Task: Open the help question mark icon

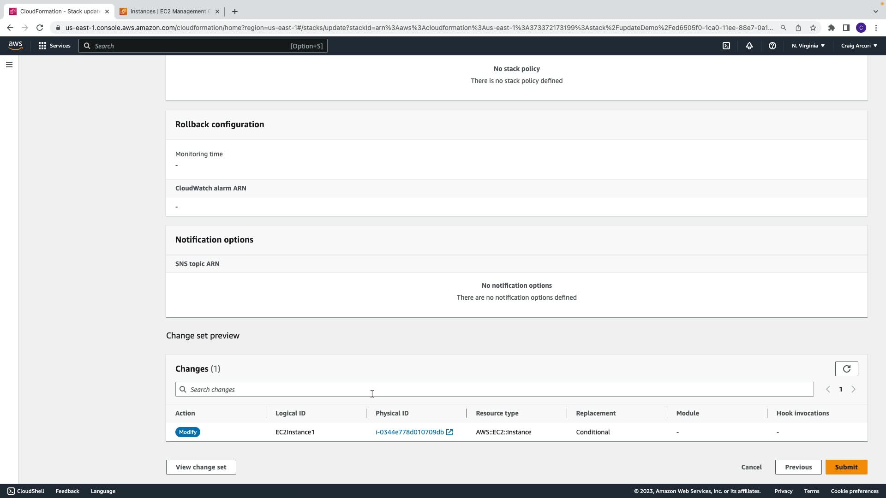Action: 772,46
